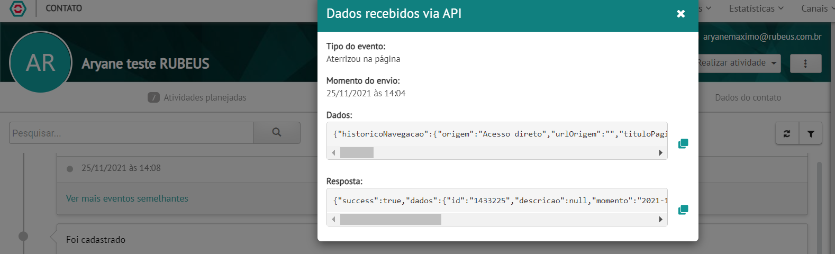835x254 pixels.
Task: Click the search magnifier button
Action: point(277,133)
